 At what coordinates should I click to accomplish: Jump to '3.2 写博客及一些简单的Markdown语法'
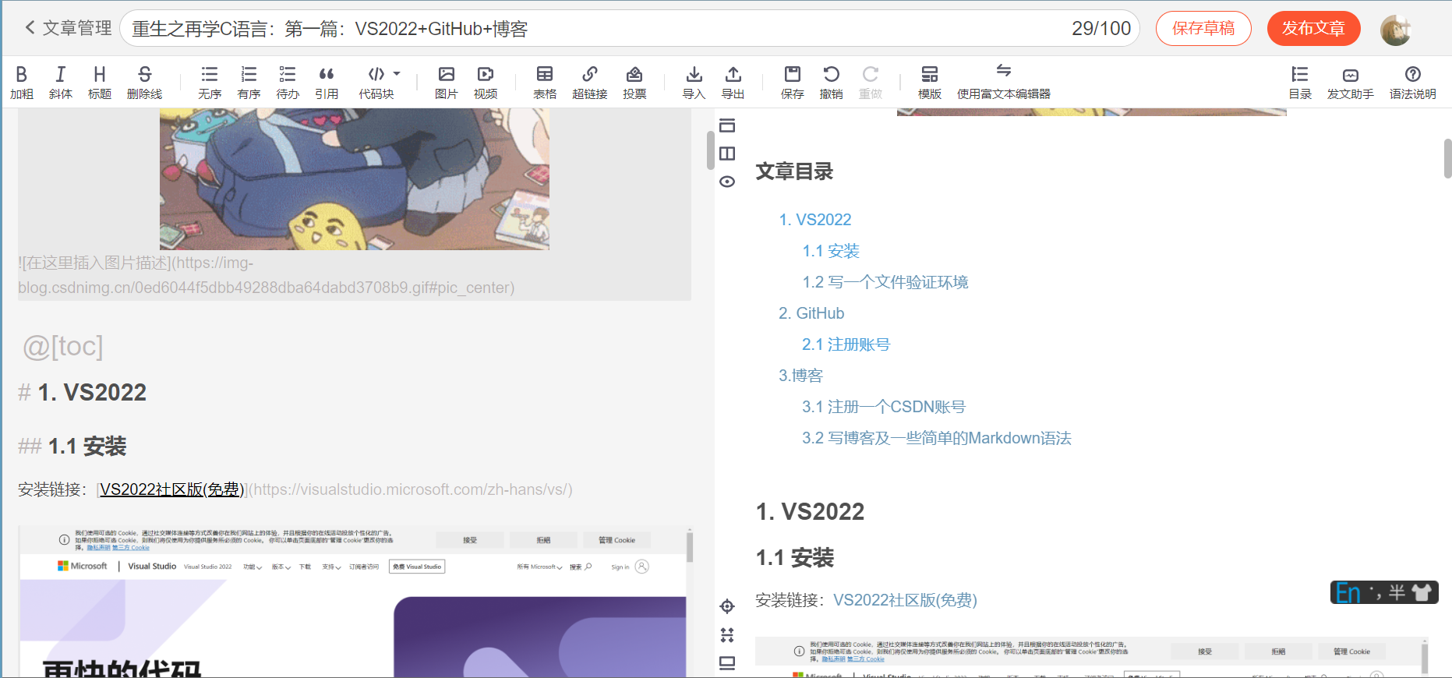937,438
